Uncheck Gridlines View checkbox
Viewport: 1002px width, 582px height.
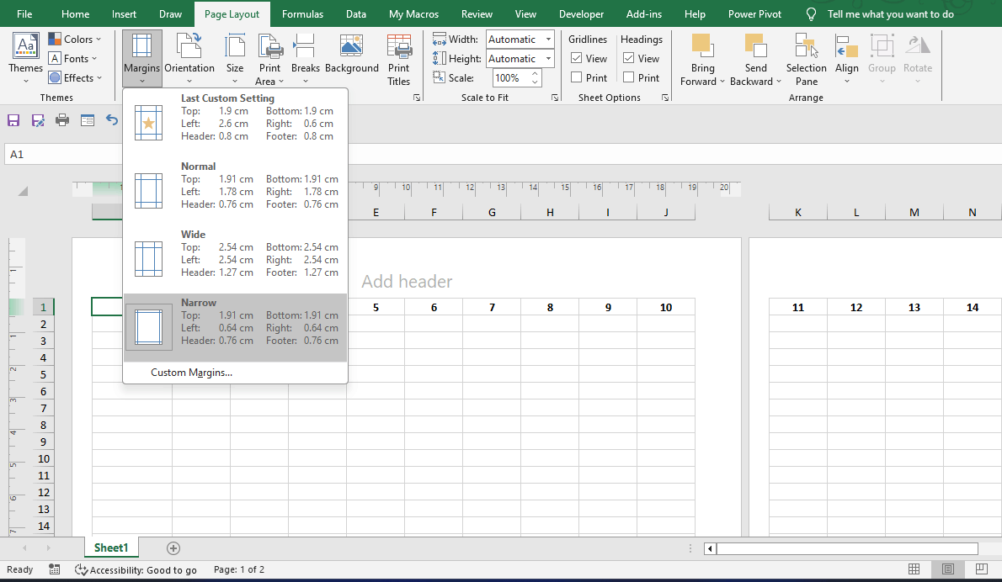click(576, 58)
